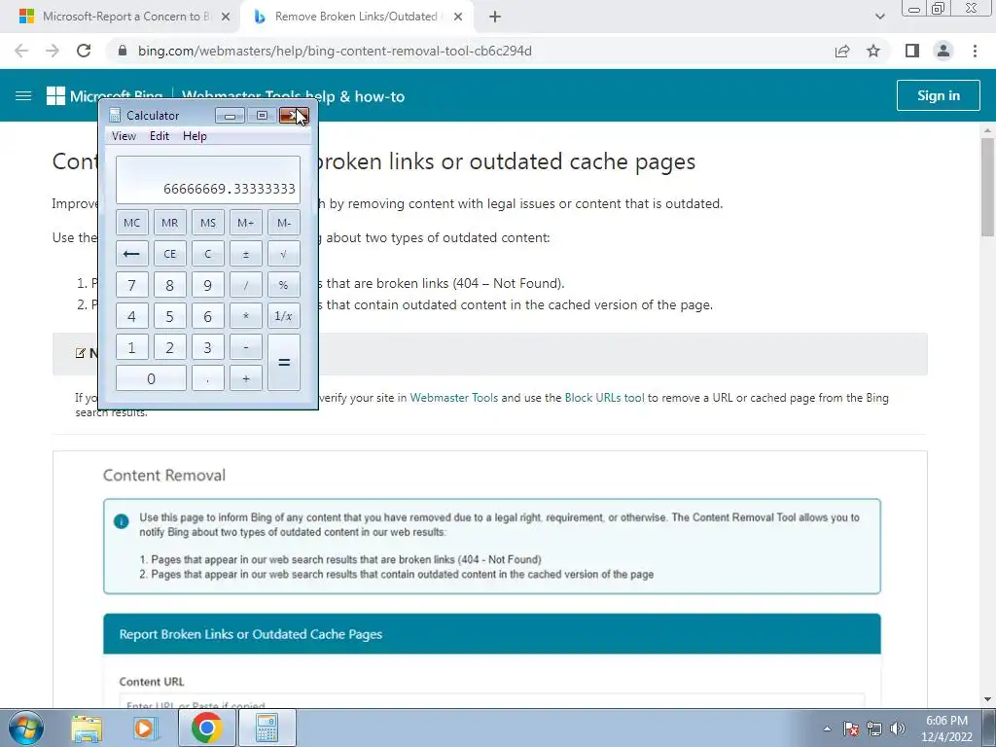
Task: Open the Windows Start button
Action: pos(25,728)
